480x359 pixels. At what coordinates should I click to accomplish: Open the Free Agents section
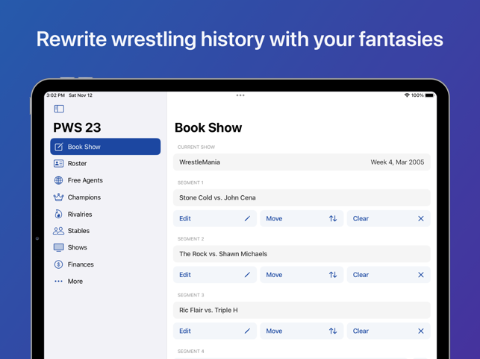(x=105, y=180)
